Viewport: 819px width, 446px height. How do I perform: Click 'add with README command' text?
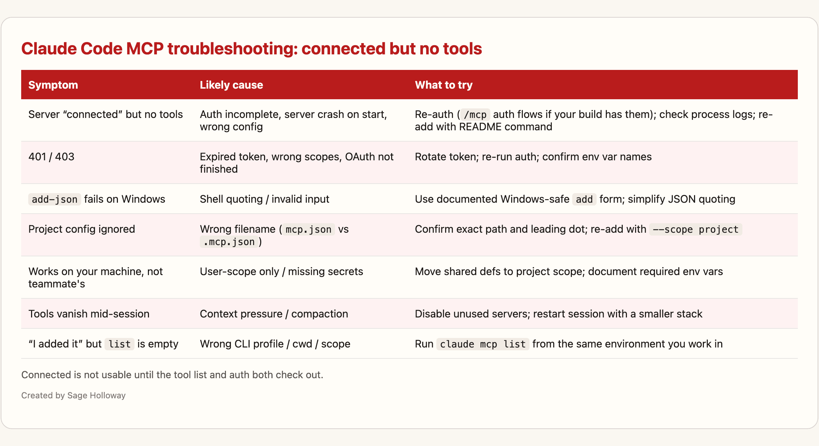tap(483, 127)
